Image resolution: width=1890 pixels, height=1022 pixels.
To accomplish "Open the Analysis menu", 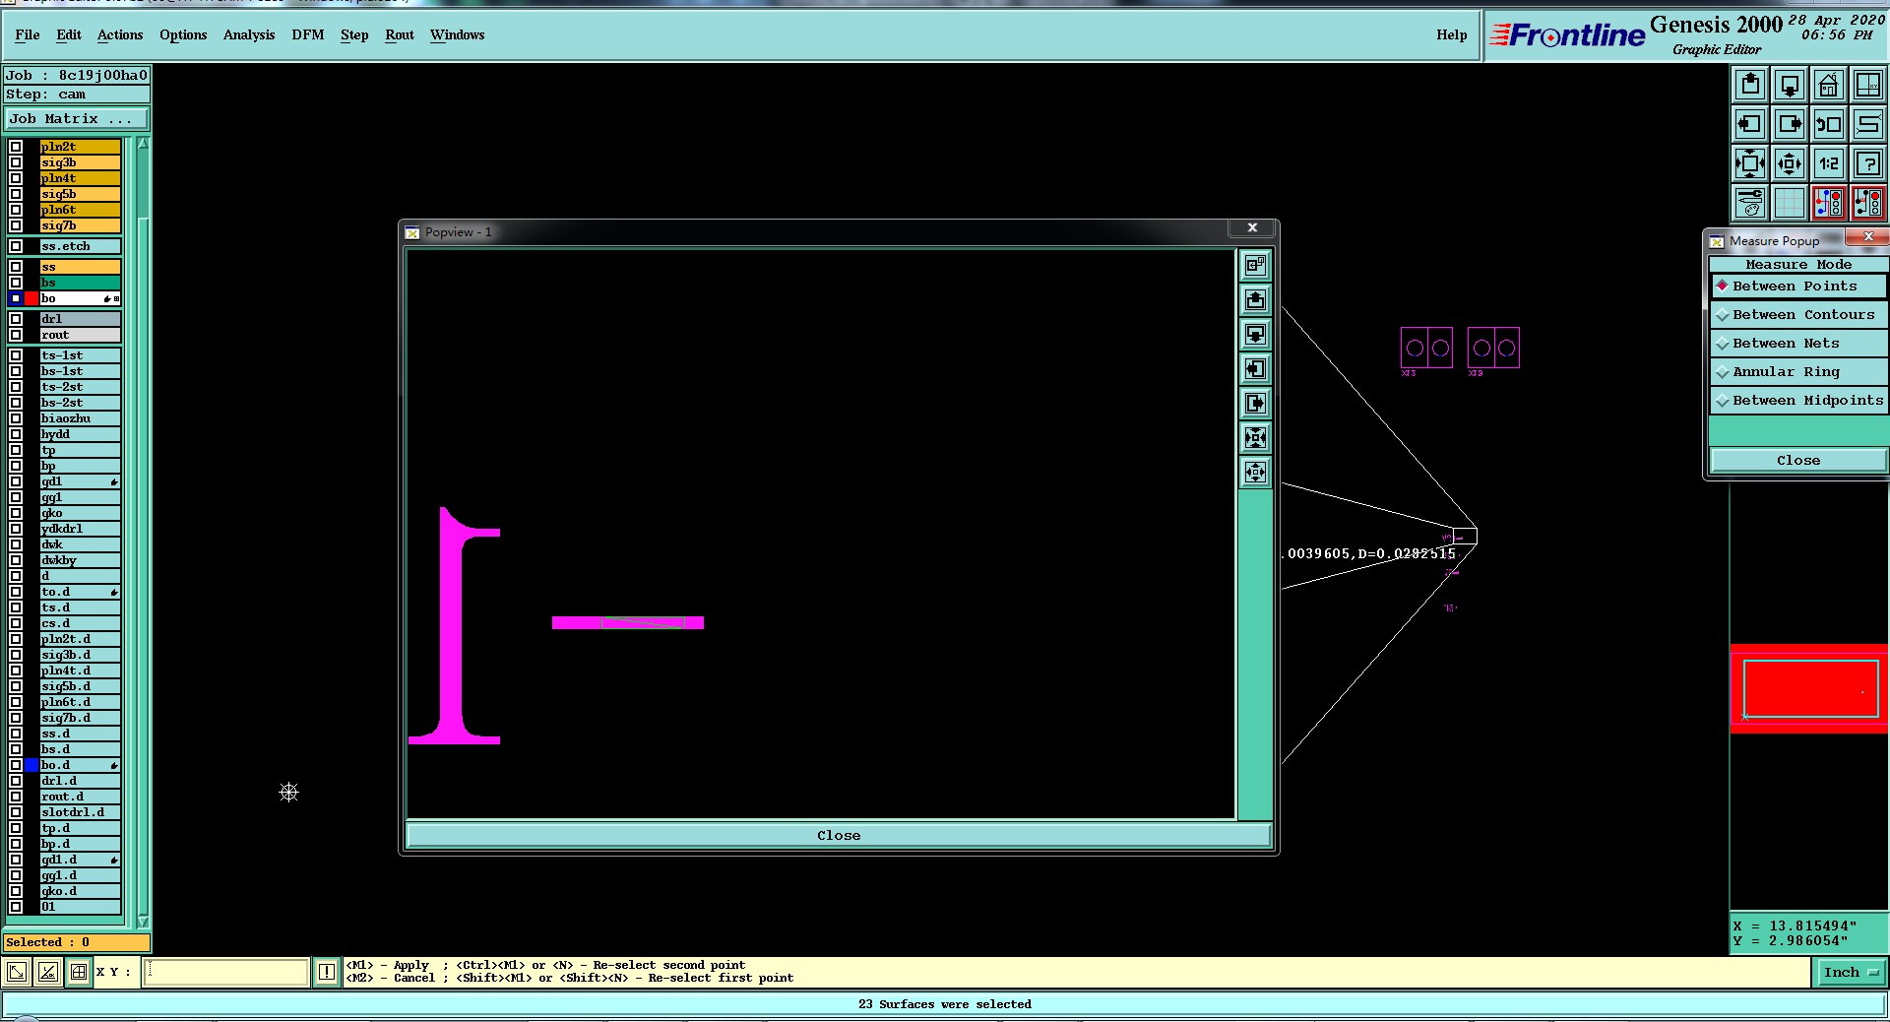I will coord(249,34).
